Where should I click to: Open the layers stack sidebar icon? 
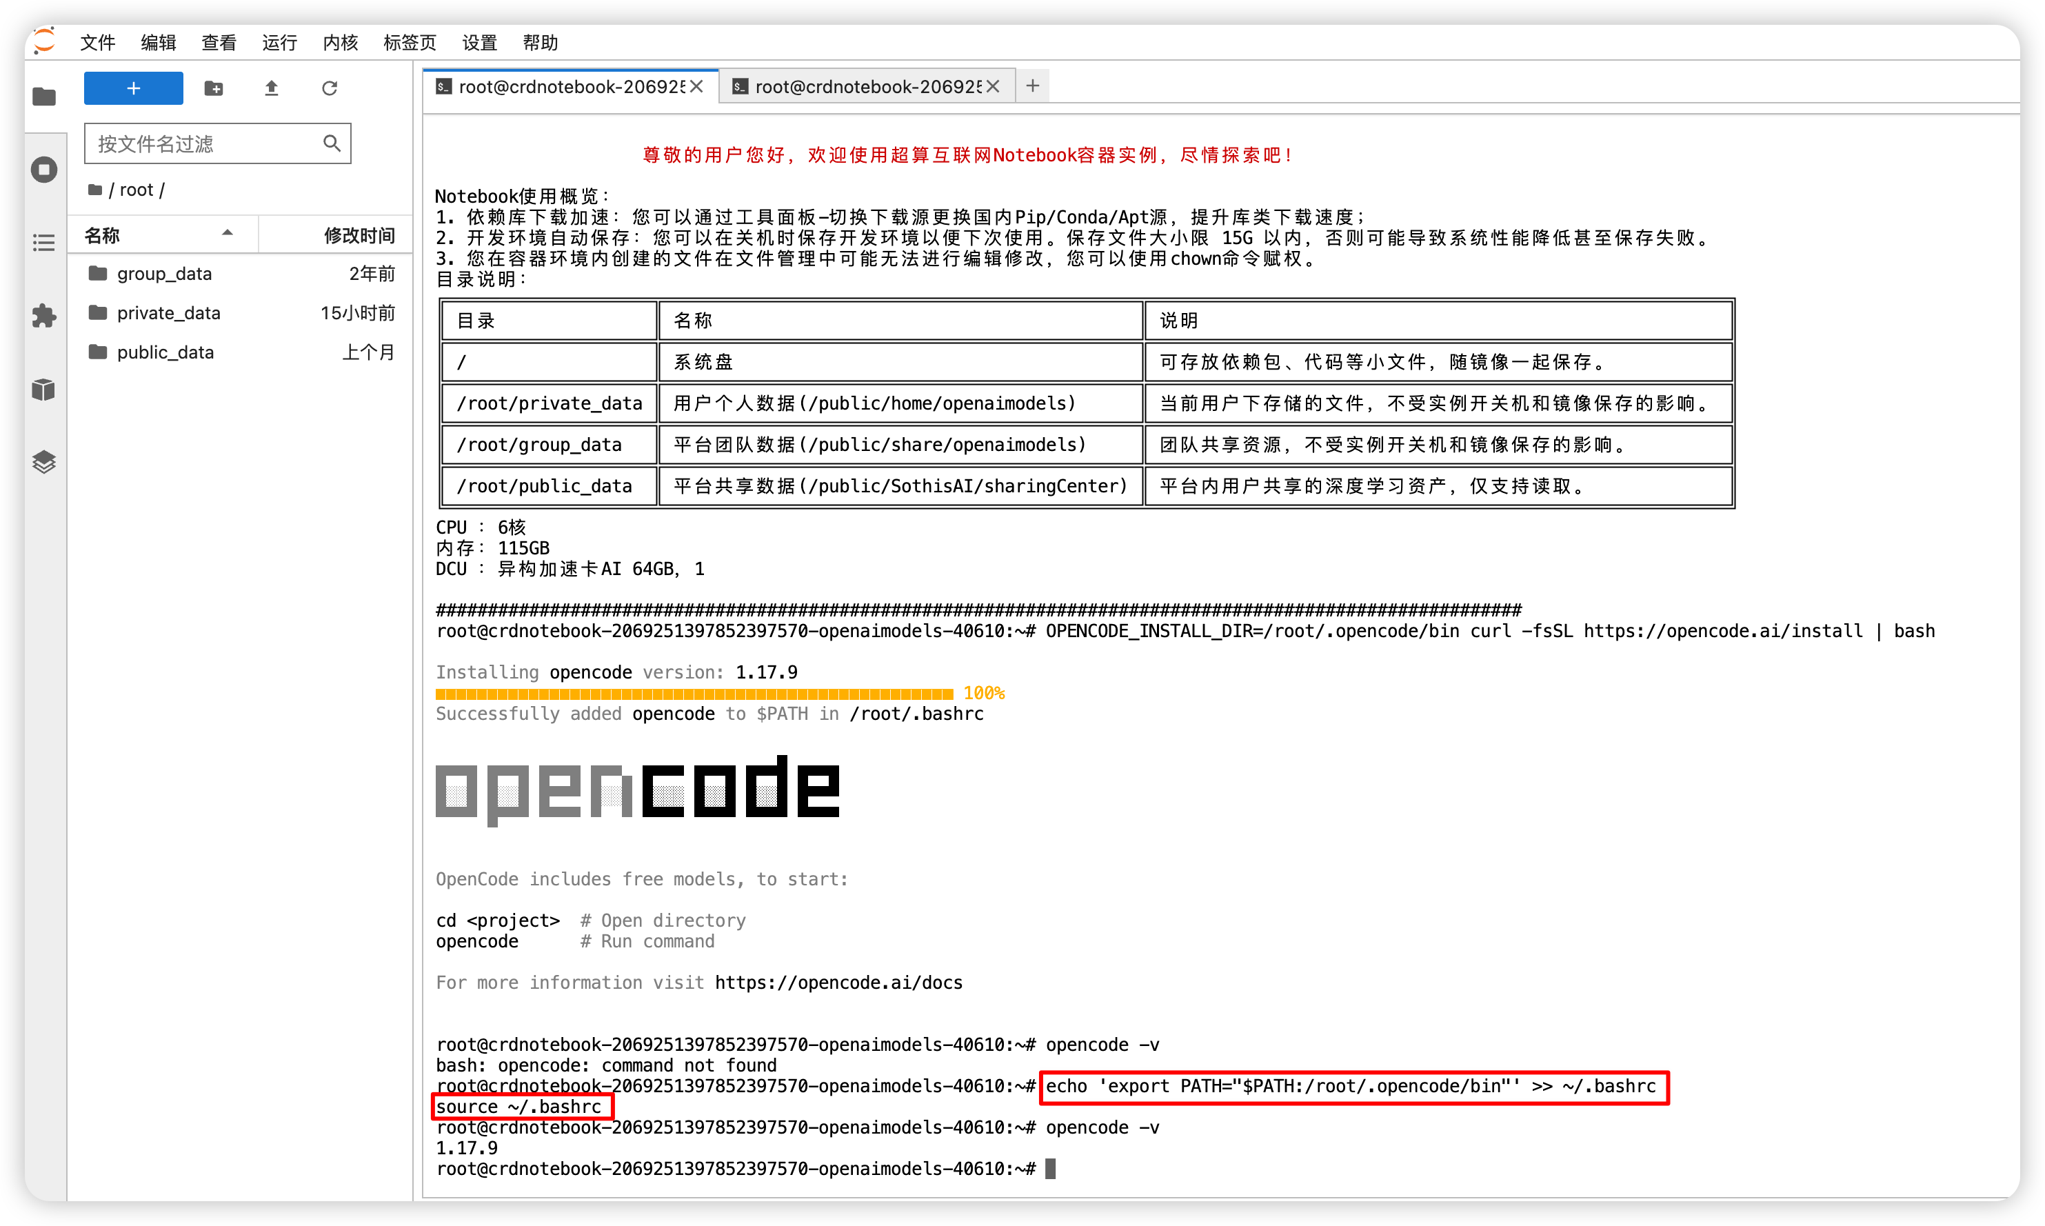(45, 462)
